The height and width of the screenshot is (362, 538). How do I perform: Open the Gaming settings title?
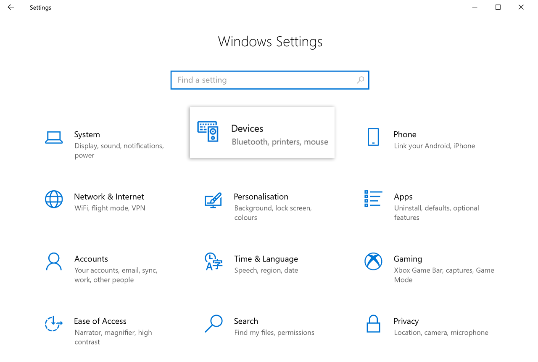pos(408,259)
